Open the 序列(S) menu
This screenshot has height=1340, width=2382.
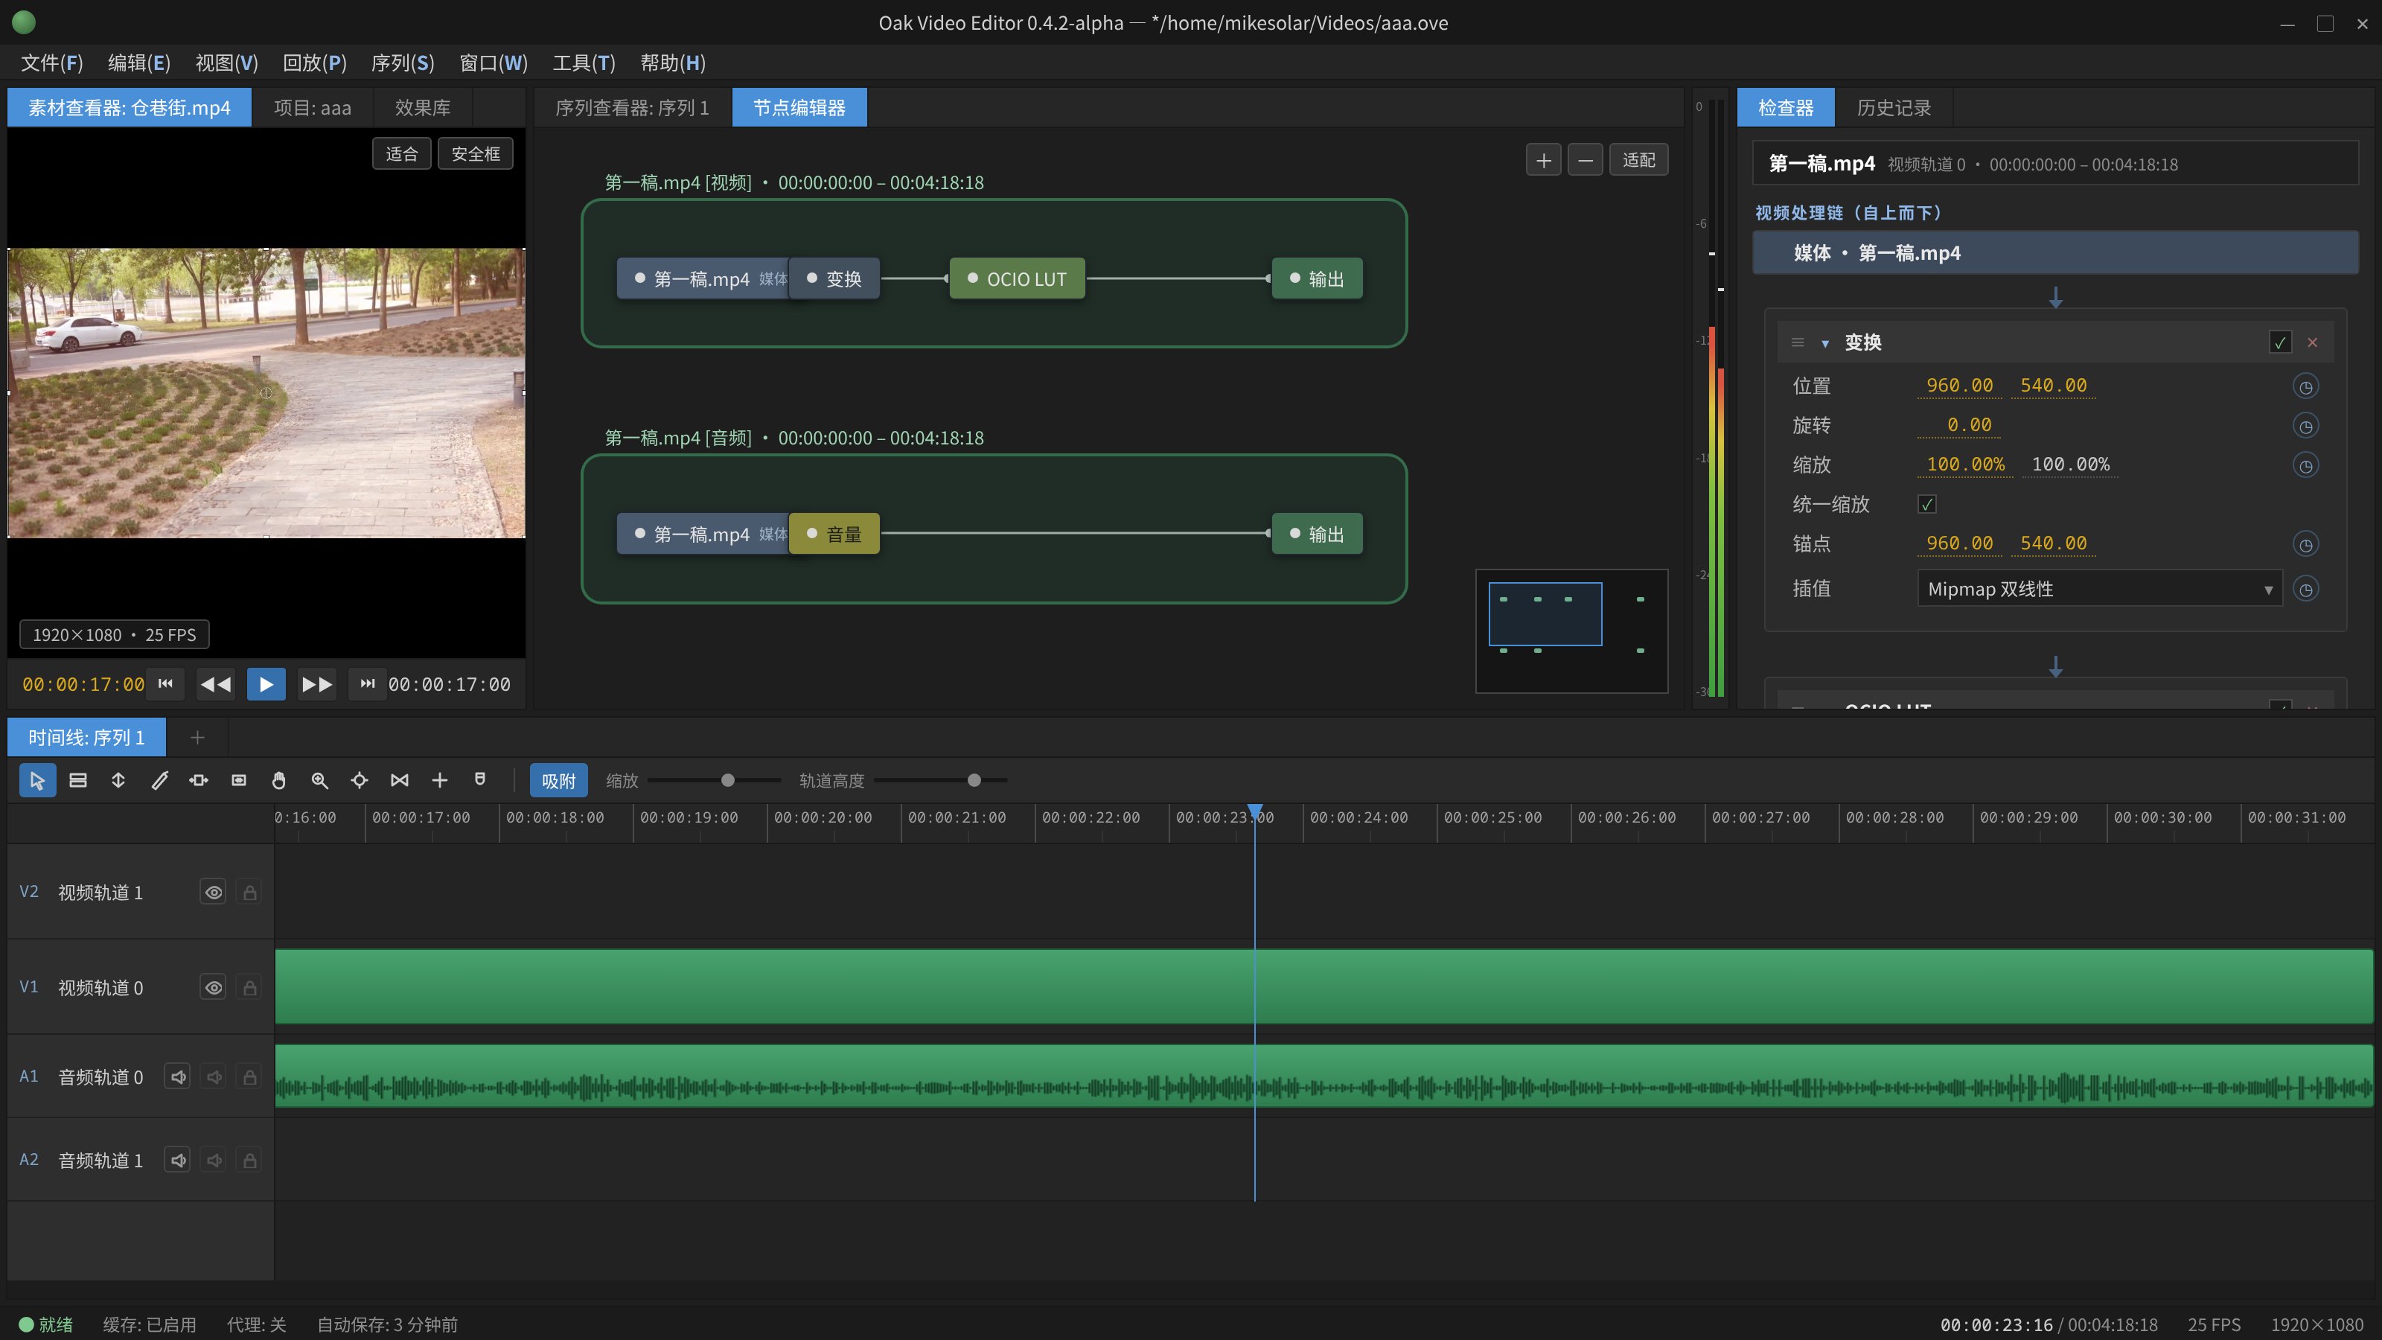coord(402,63)
